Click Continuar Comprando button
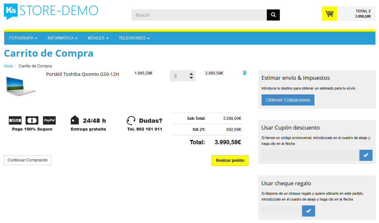The image size is (379, 223). point(27,160)
